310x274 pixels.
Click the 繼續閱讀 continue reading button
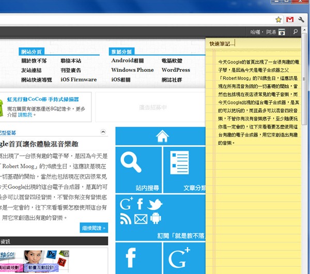click(94, 227)
